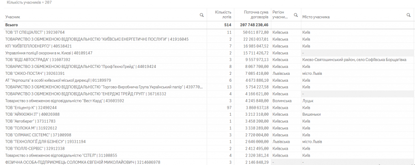Select participant "СІТЕЛ" | 31108855
The width and height of the screenshot is (415, 165).
point(61,155)
